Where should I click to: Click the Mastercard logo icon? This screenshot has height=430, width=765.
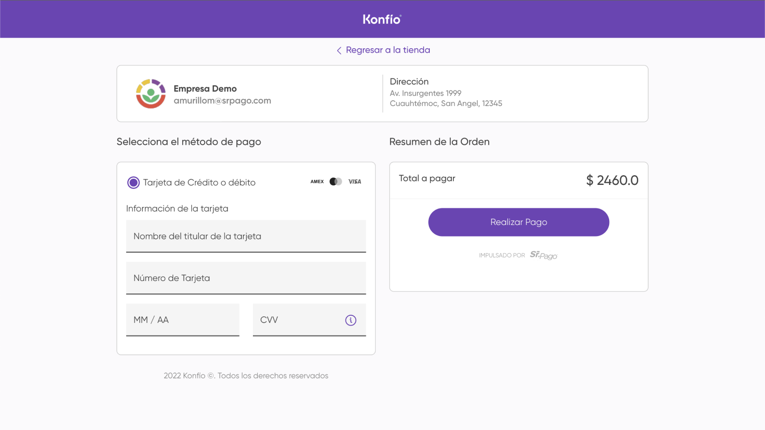336,182
